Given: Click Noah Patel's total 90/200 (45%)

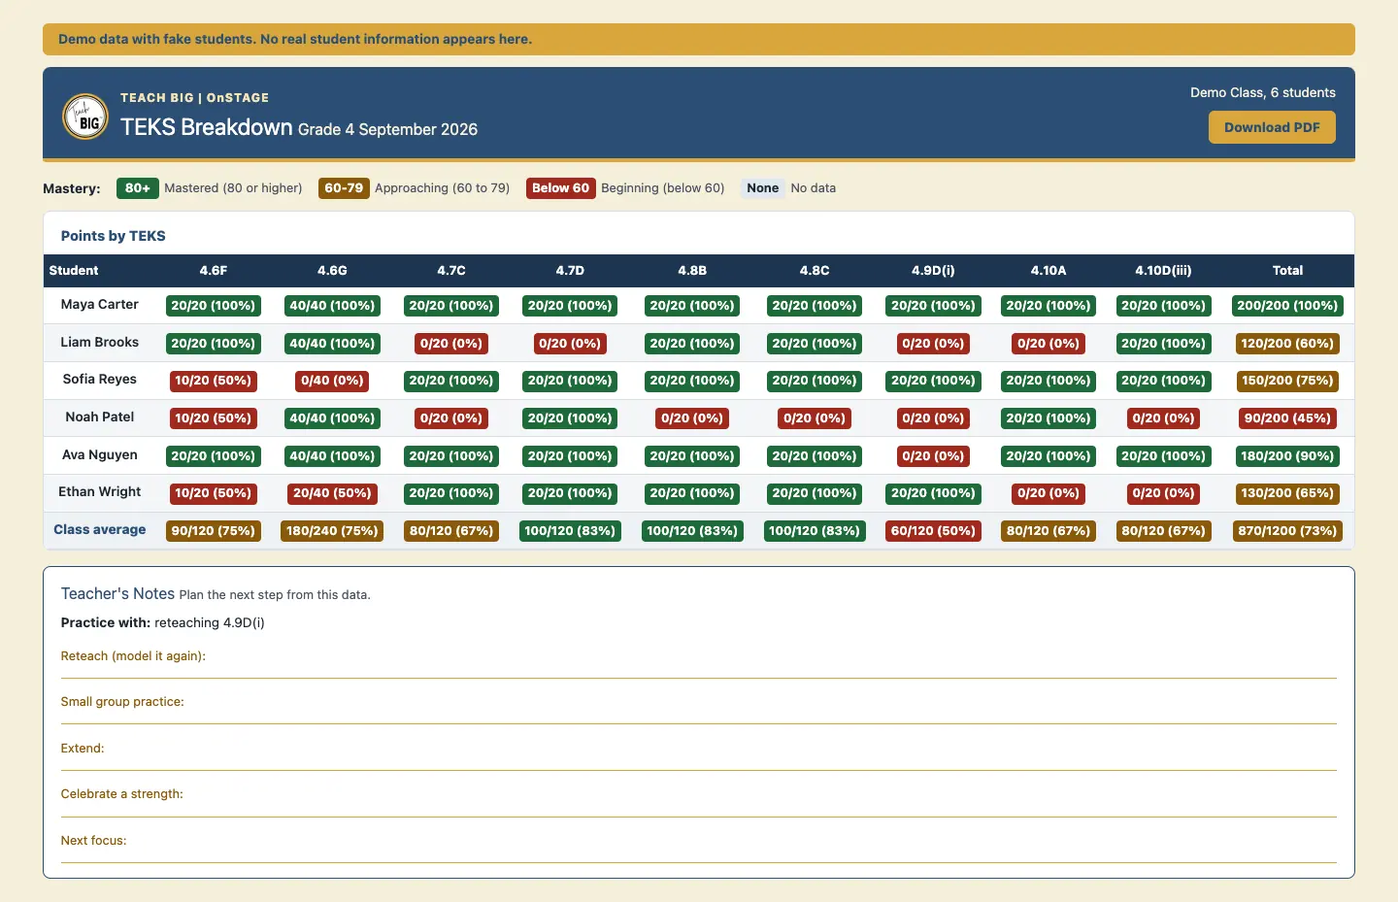Looking at the screenshot, I should pyautogui.click(x=1287, y=418).
